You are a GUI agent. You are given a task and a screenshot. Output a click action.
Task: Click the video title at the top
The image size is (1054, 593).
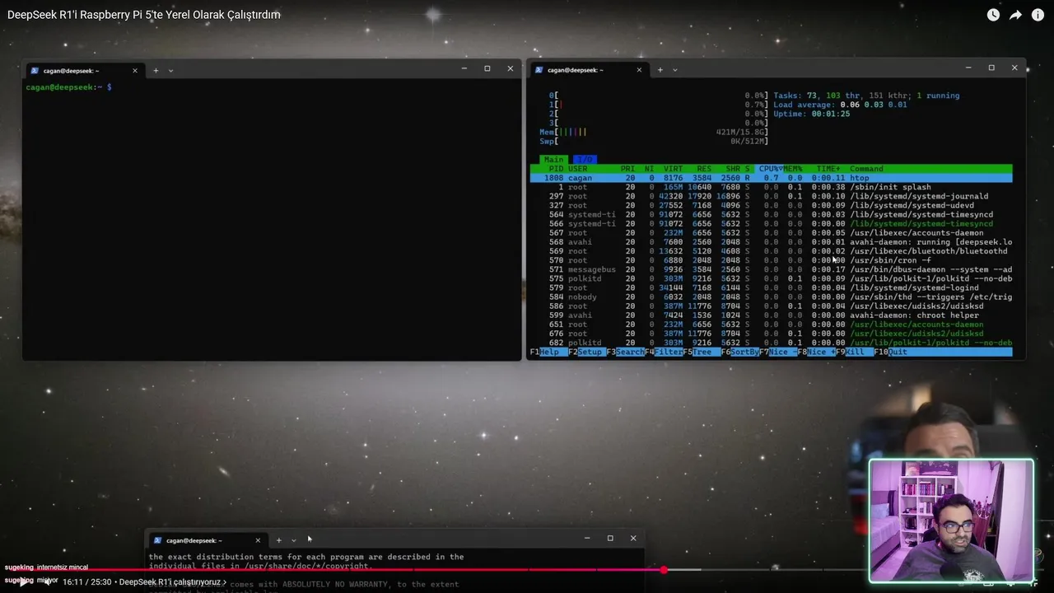[143, 15]
